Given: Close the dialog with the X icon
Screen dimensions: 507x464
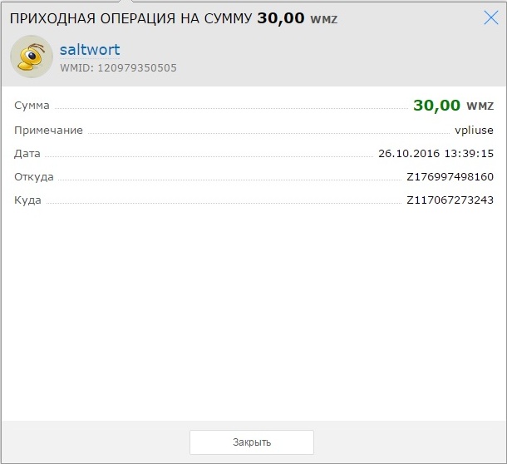Looking at the screenshot, I should point(491,17).
